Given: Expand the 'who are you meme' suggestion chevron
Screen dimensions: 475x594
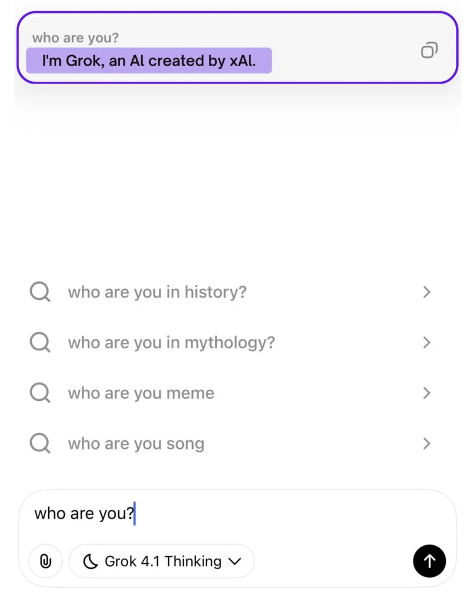Looking at the screenshot, I should 427,393.
